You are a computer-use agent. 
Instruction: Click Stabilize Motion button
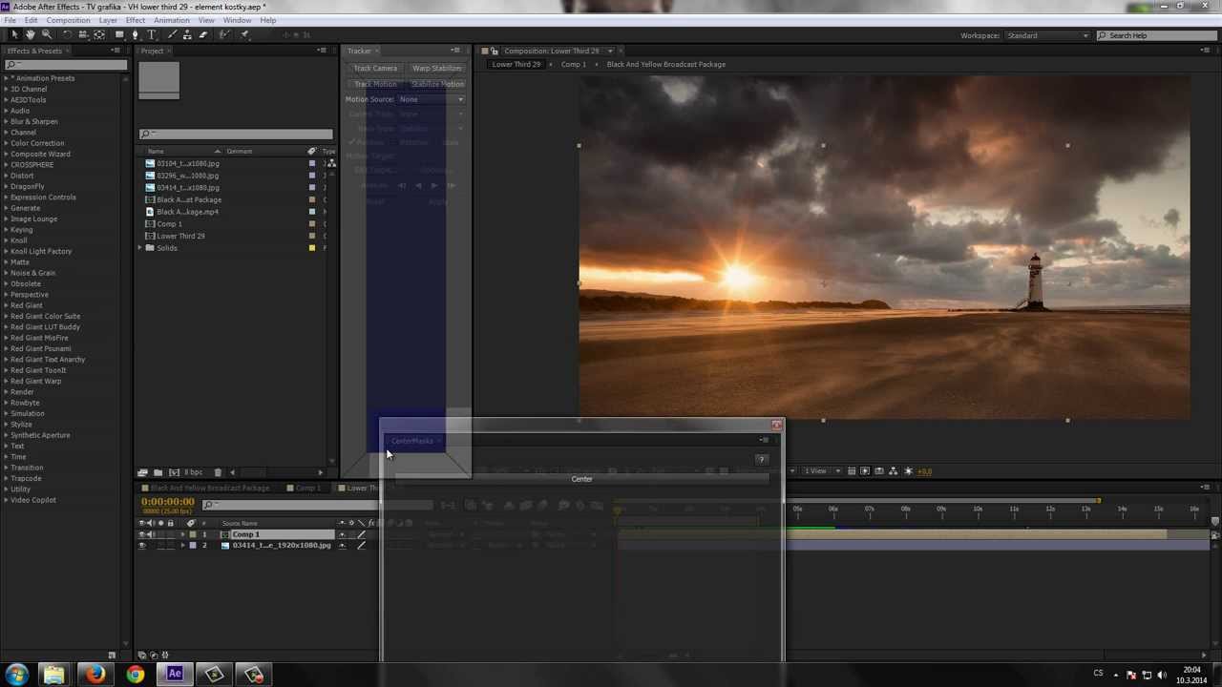436,84
